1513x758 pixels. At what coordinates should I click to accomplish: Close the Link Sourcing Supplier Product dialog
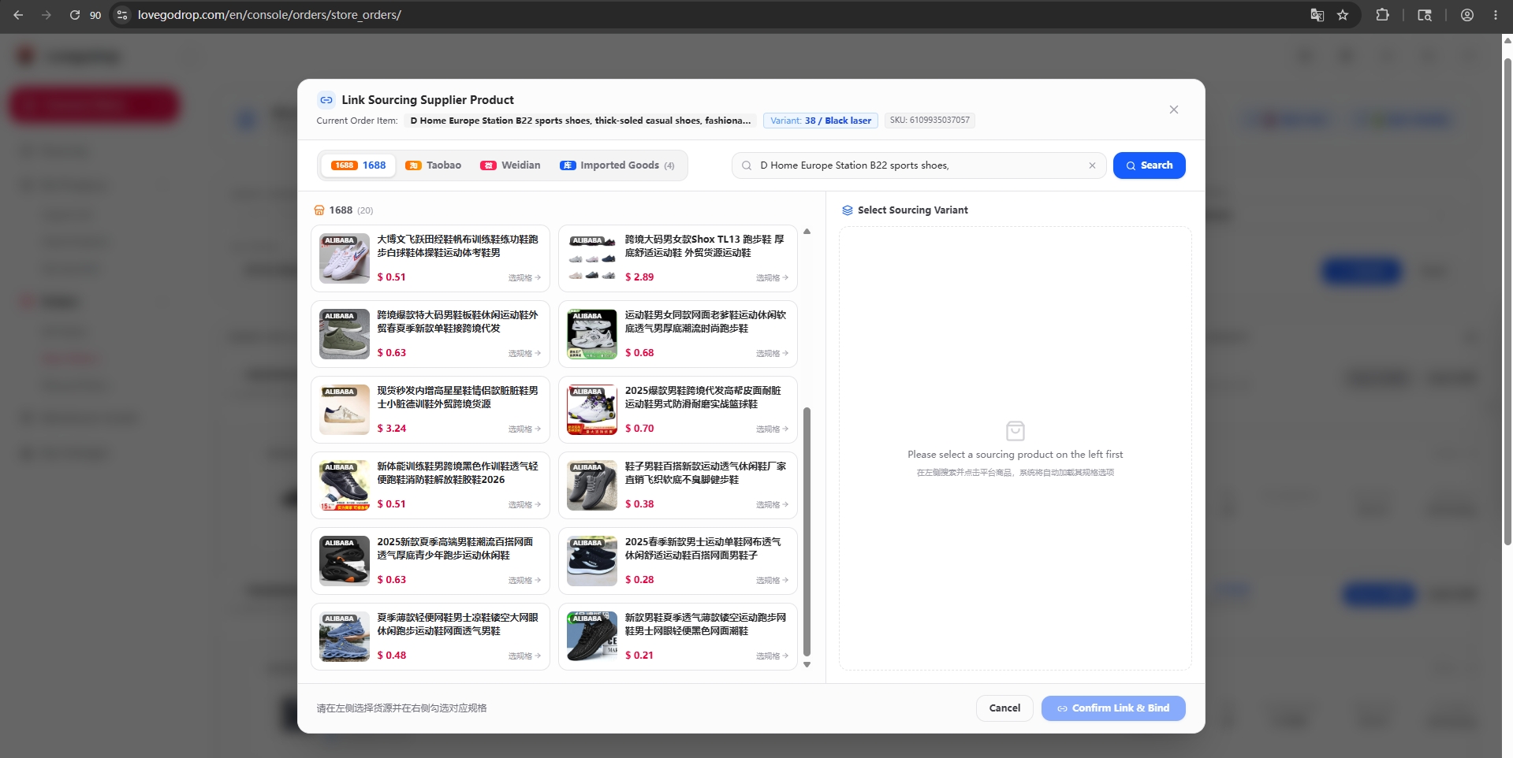tap(1173, 110)
